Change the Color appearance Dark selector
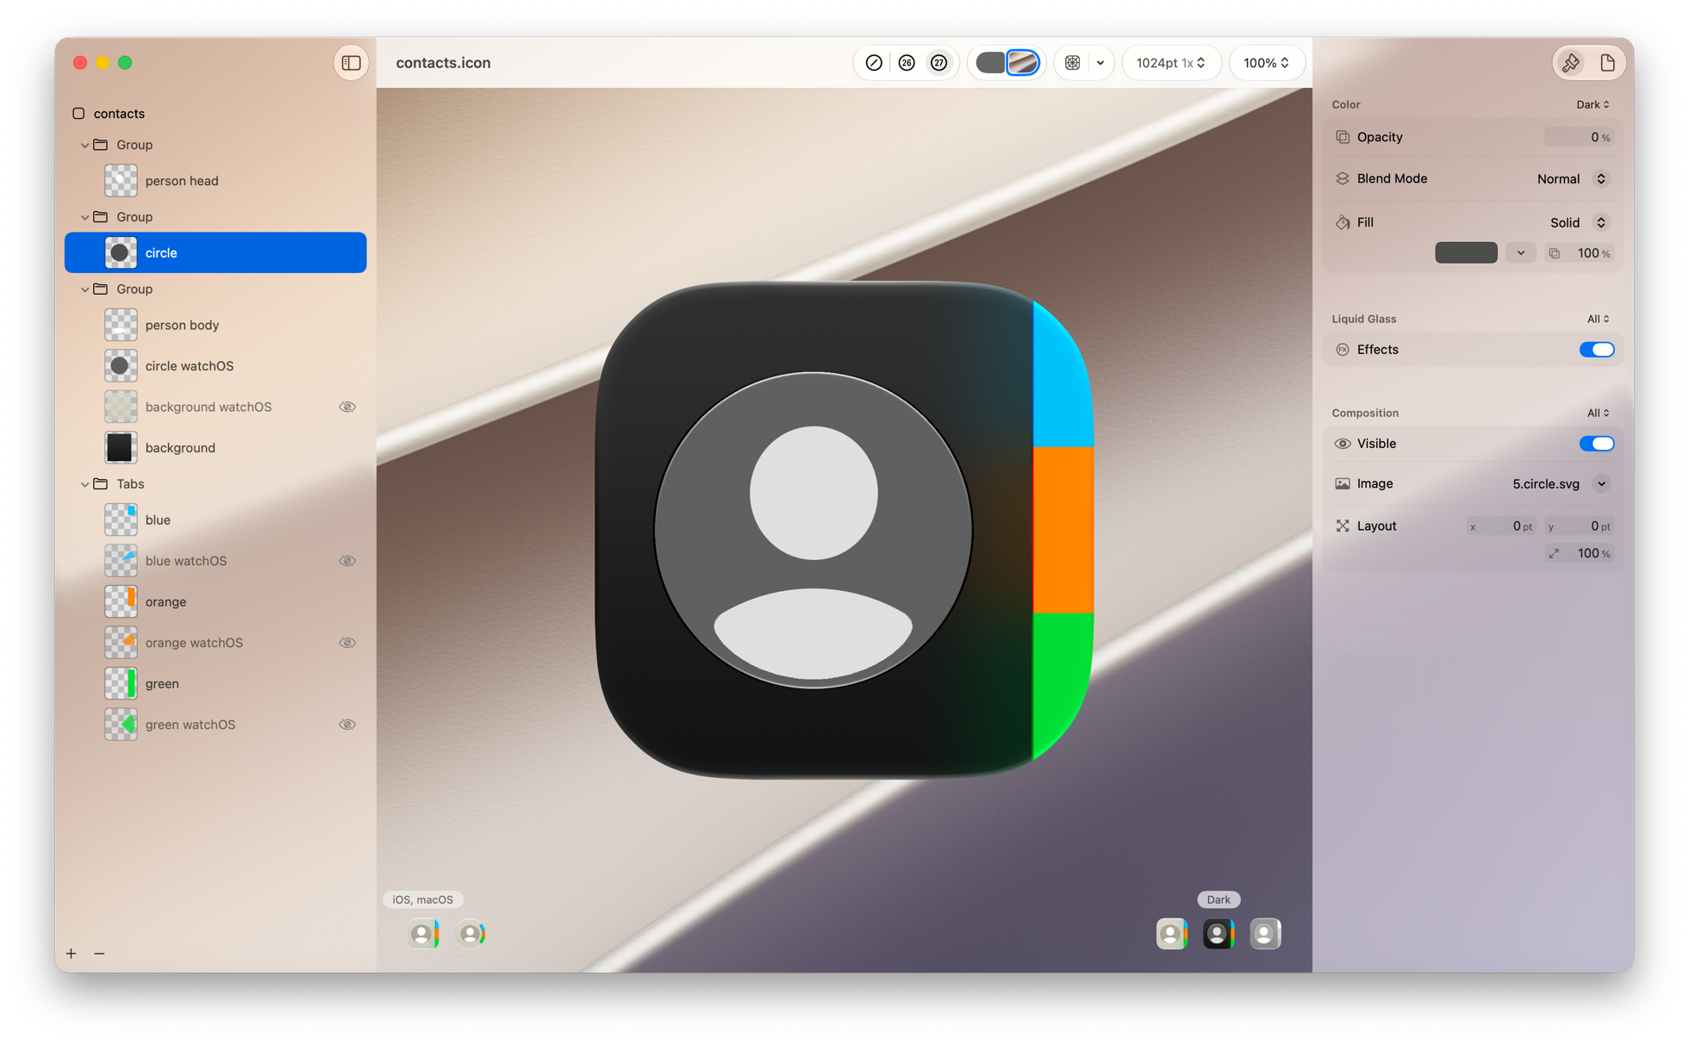Screen dimensions: 1689x1045 [x=1592, y=104]
